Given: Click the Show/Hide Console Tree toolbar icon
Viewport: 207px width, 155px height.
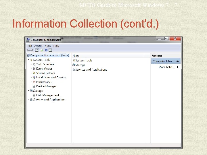Looking at the screenshot, I should [37, 50].
